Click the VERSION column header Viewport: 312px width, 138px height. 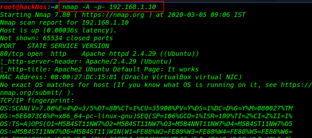pyautogui.click(x=96, y=46)
